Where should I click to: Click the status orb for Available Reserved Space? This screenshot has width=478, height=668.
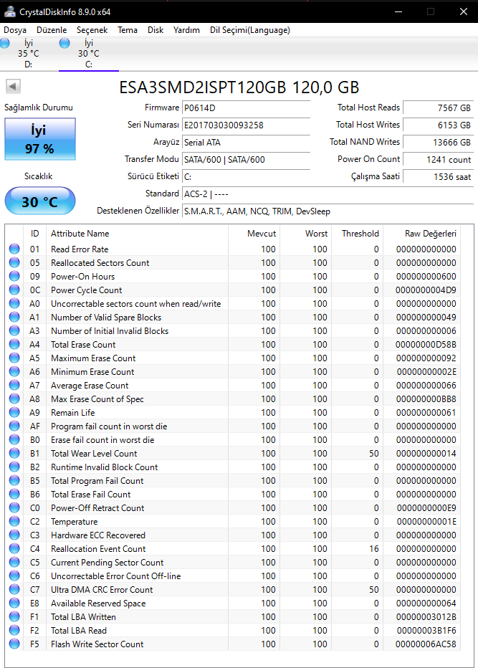[14, 603]
